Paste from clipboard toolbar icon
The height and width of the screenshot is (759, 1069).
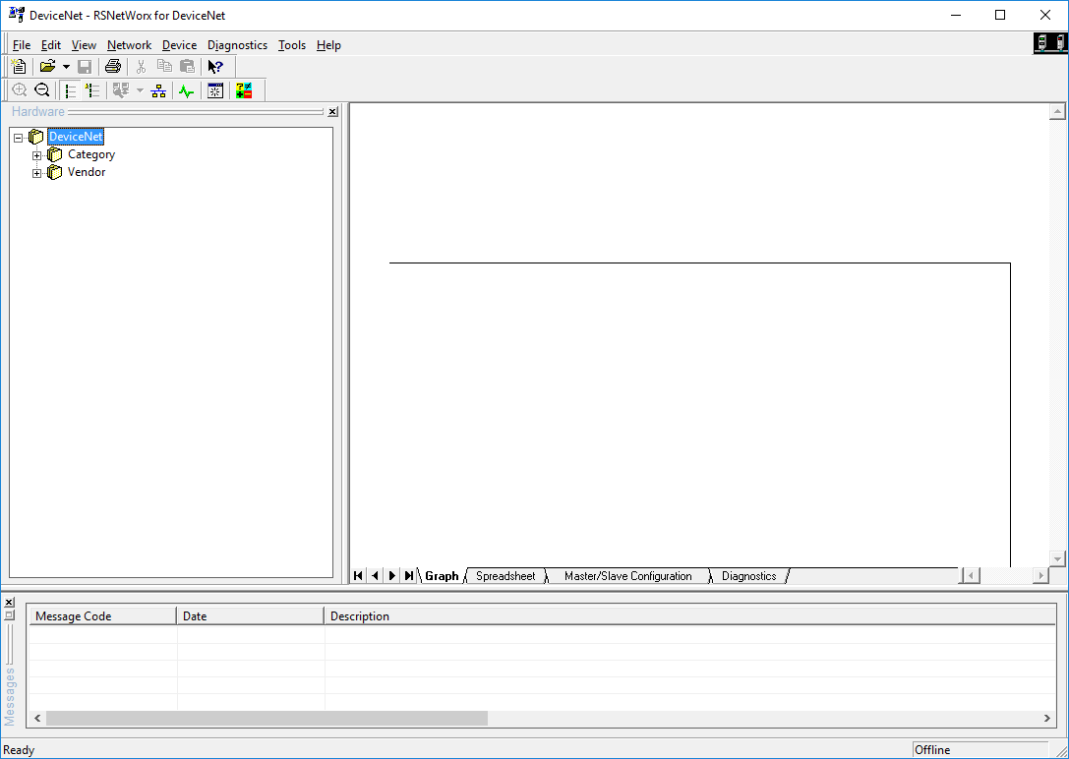click(x=187, y=67)
